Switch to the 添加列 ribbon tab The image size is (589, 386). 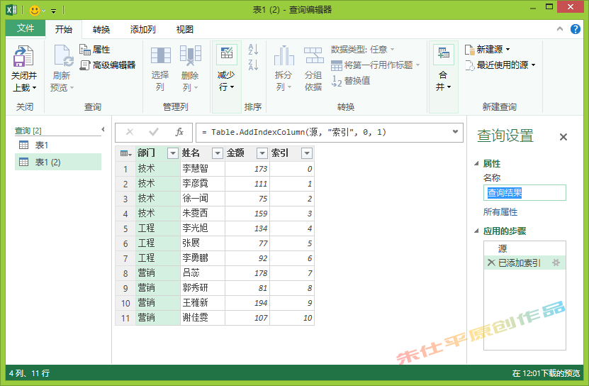142,29
